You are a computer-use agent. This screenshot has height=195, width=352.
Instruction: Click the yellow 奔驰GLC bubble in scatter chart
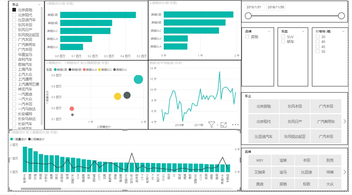point(118,96)
